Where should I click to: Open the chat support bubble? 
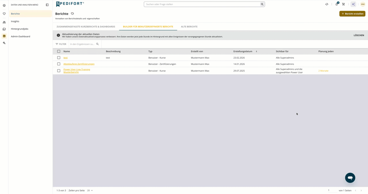click(350, 178)
